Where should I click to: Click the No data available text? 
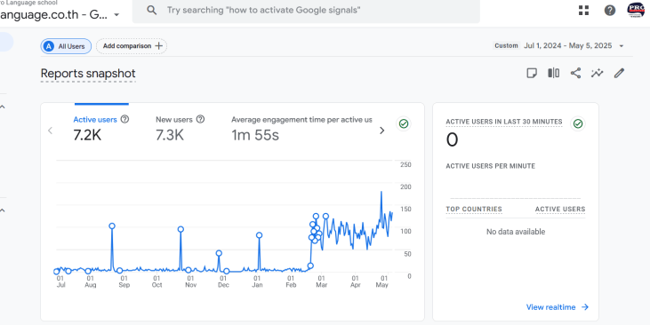(x=516, y=232)
